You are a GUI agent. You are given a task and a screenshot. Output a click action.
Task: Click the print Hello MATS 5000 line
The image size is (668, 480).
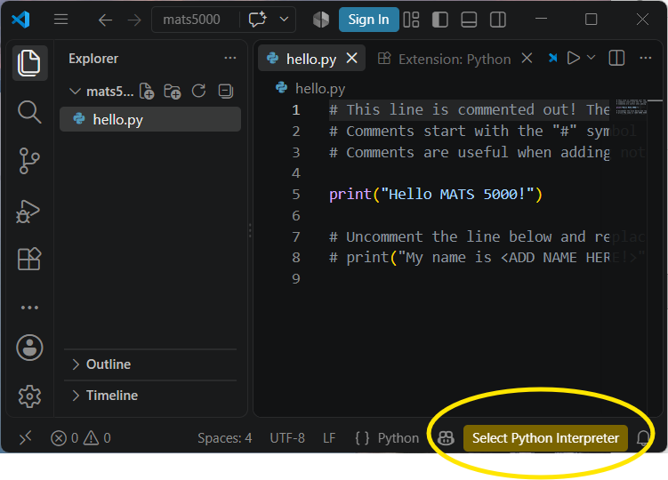[435, 194]
